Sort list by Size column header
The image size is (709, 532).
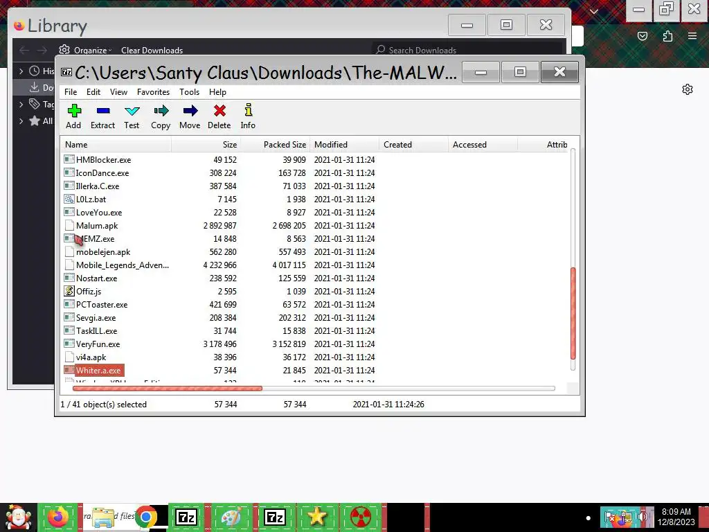tap(206, 145)
